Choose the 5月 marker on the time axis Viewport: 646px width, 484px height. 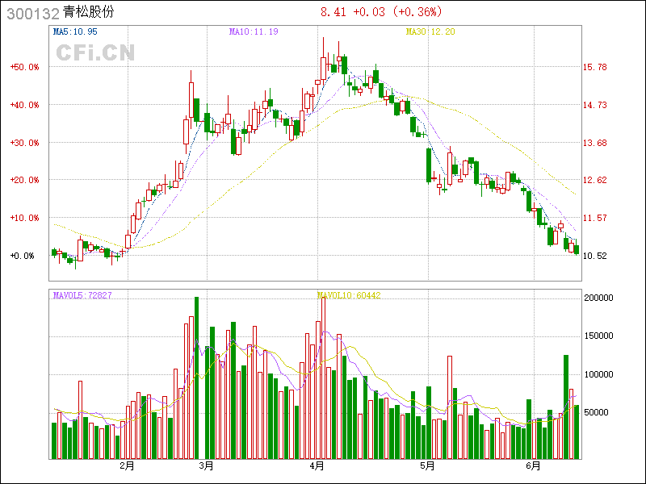coord(427,465)
